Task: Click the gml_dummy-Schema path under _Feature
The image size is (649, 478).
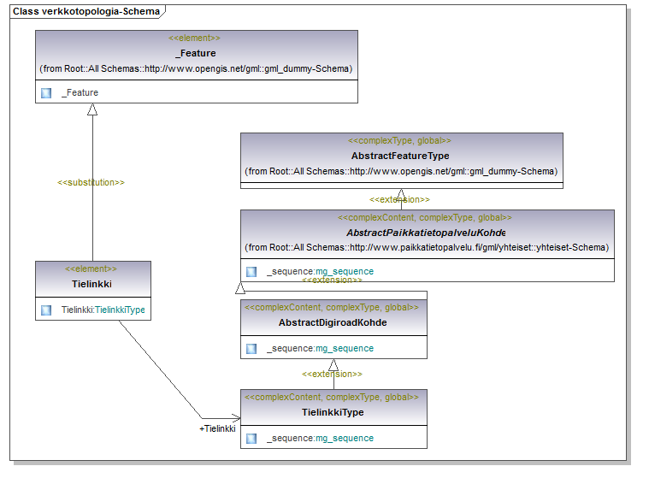Action: 196,68
